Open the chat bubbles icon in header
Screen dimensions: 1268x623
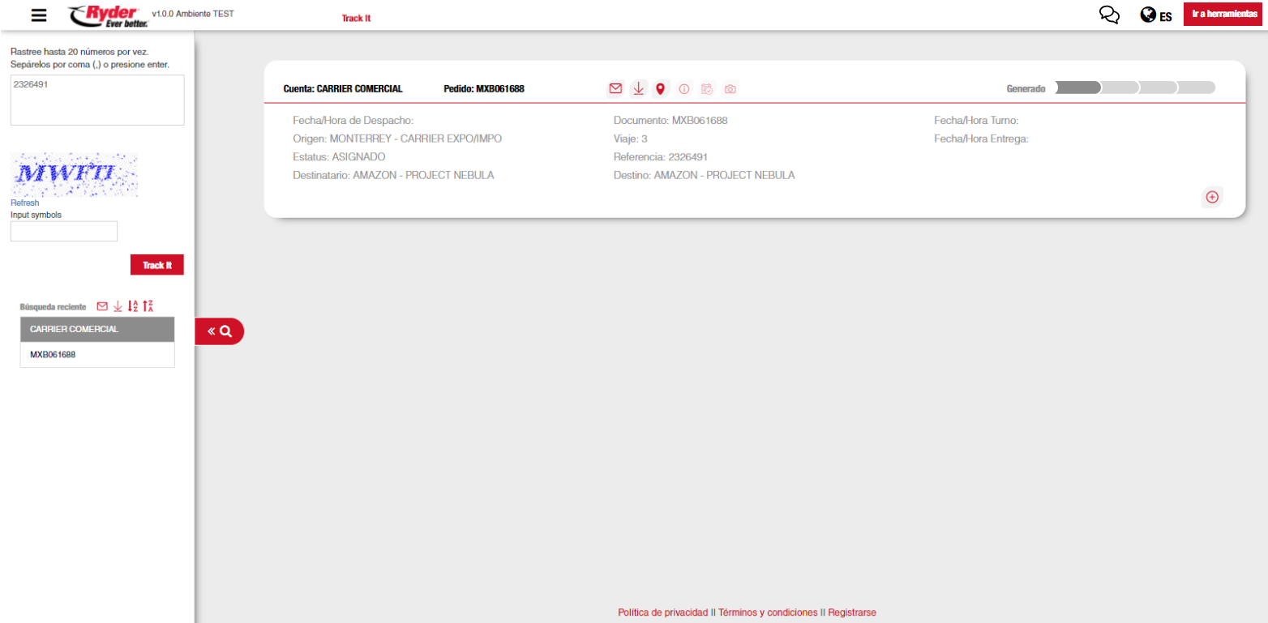pos(1109,15)
